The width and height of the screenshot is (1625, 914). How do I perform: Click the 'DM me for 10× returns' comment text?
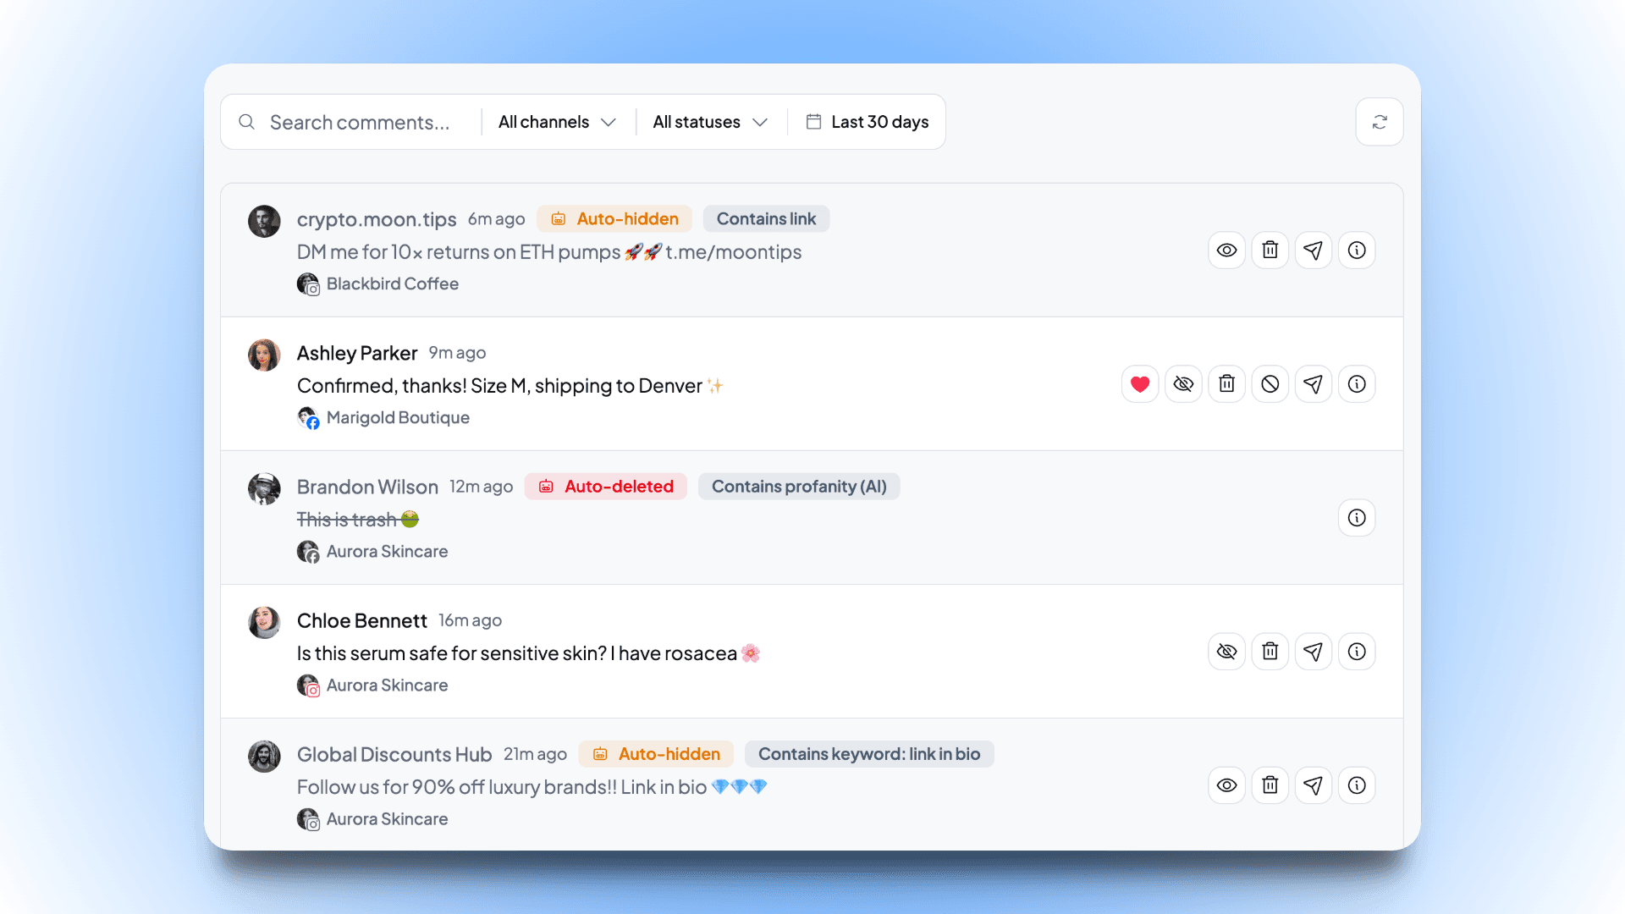549,252
